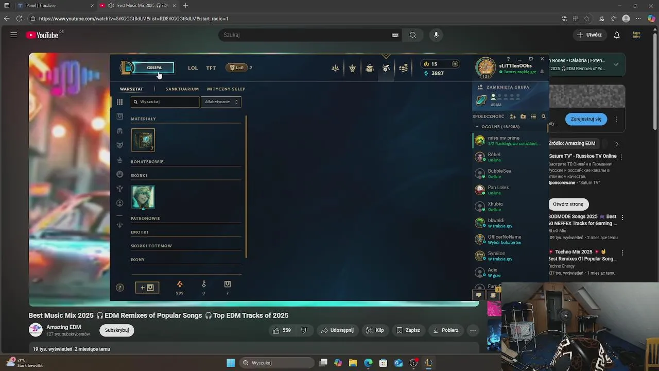Select the chest filter icon in loot sidebar
659x371 pixels.
click(119, 116)
